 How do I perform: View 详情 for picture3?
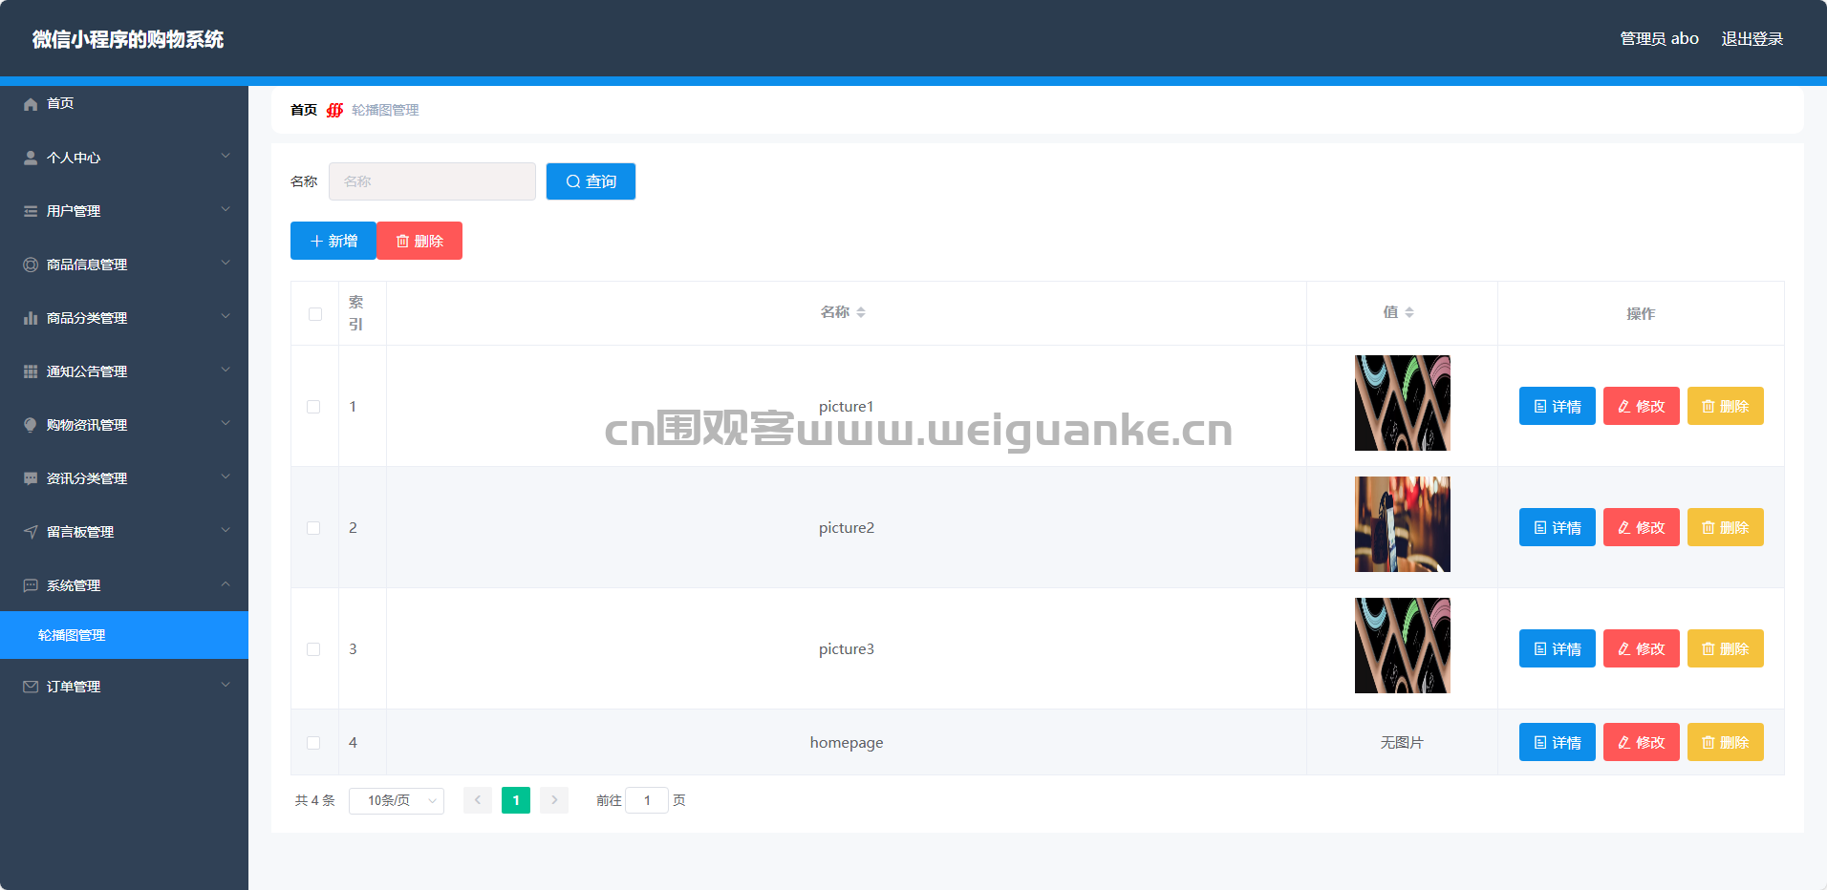click(1558, 648)
